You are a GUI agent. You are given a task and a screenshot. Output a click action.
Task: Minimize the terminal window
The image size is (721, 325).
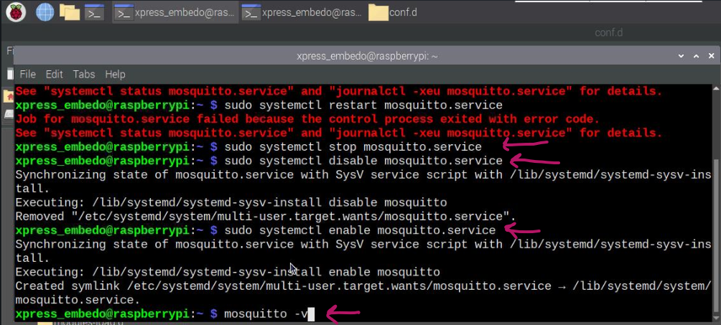681,56
